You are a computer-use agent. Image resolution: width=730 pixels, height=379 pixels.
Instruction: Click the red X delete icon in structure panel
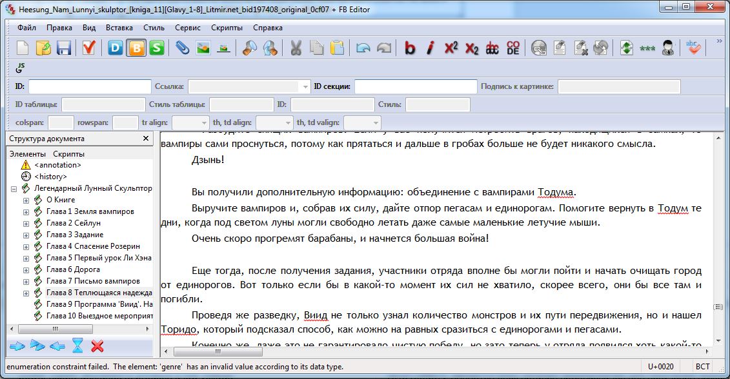click(97, 346)
